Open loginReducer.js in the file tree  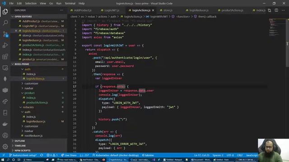(x=36, y=121)
